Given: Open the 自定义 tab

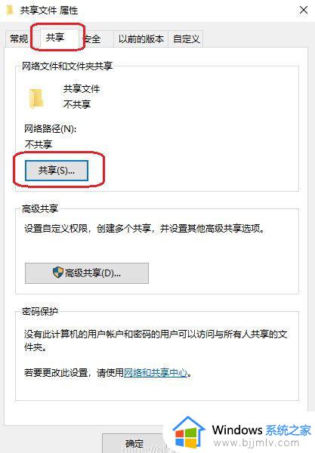Looking at the screenshot, I should (186, 39).
